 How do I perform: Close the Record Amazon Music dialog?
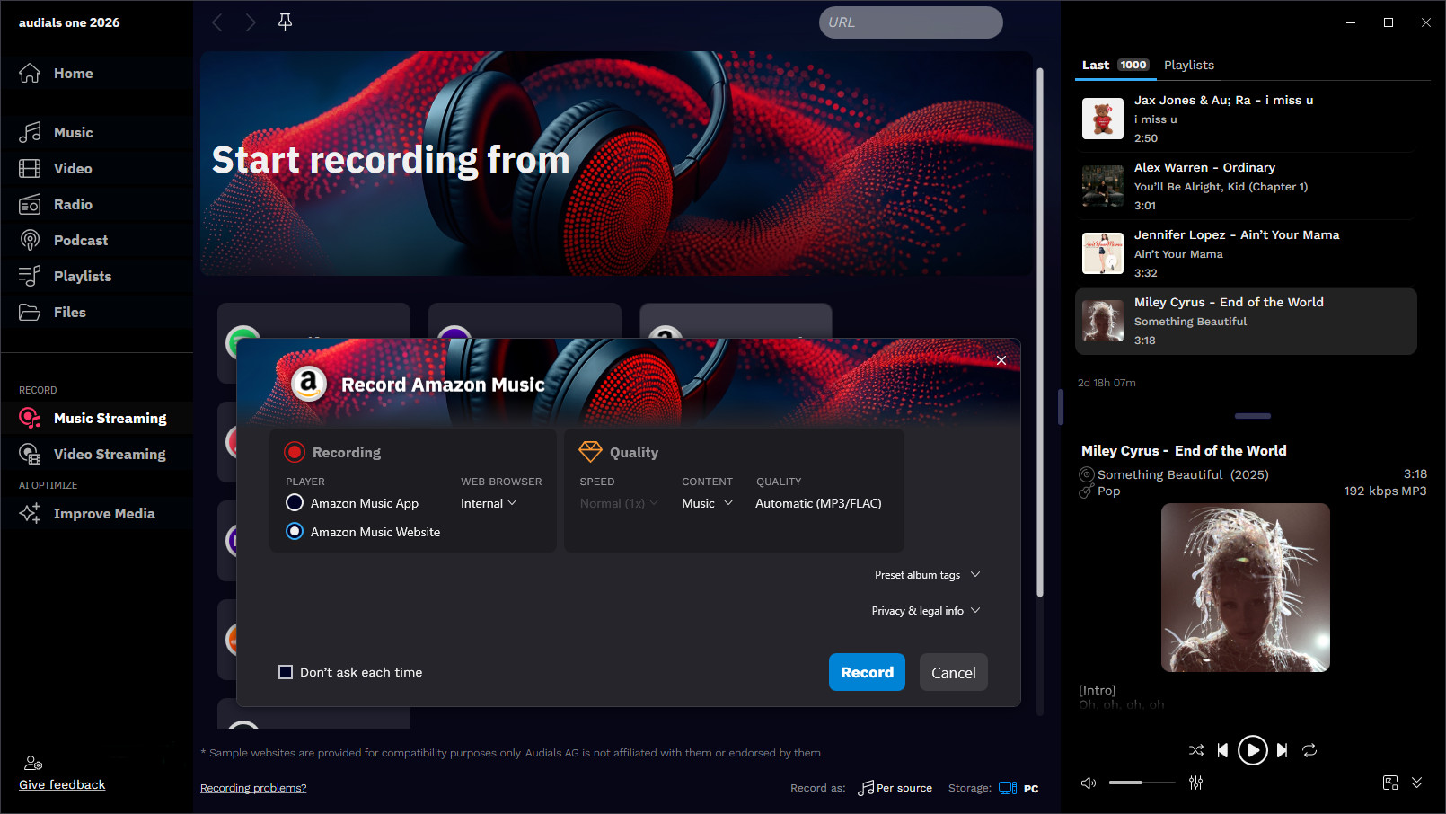[x=1001, y=360]
